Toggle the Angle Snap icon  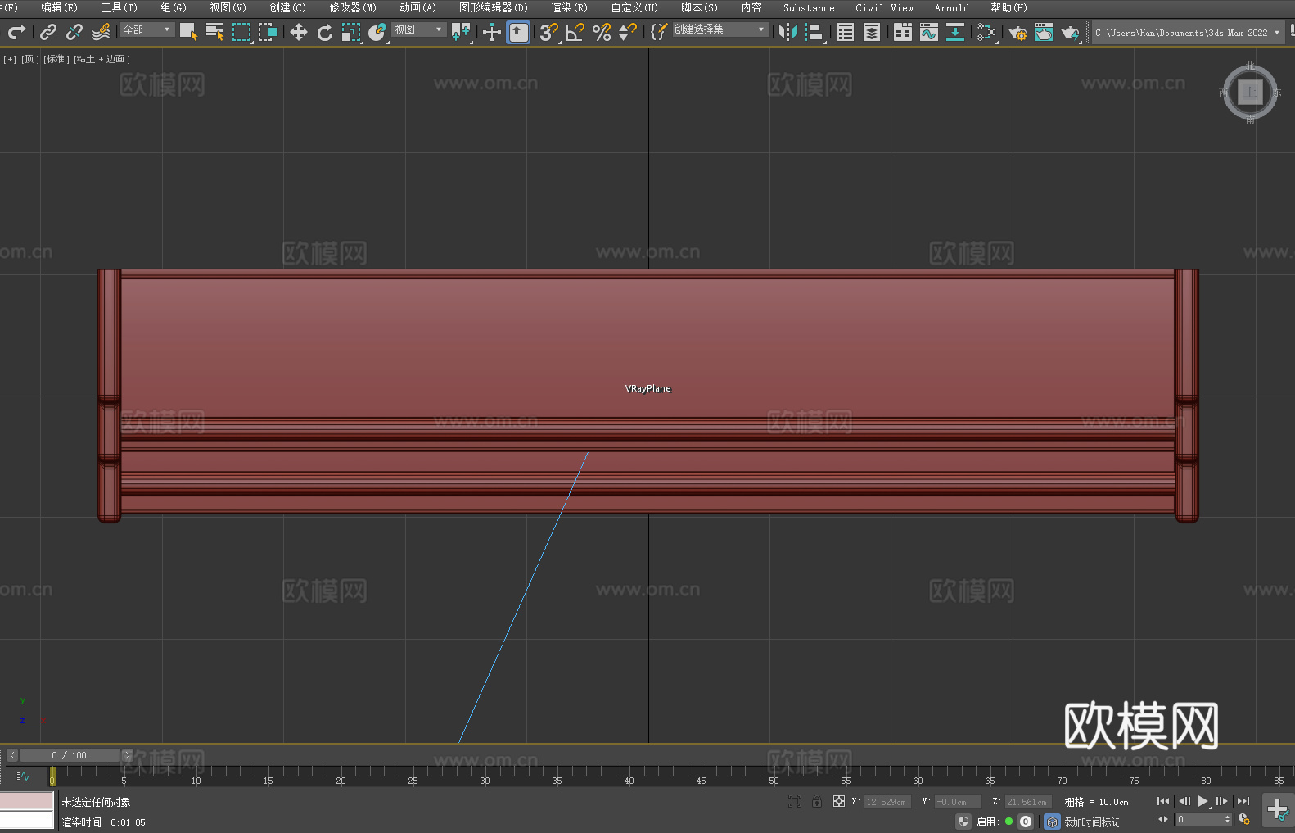[x=575, y=32]
